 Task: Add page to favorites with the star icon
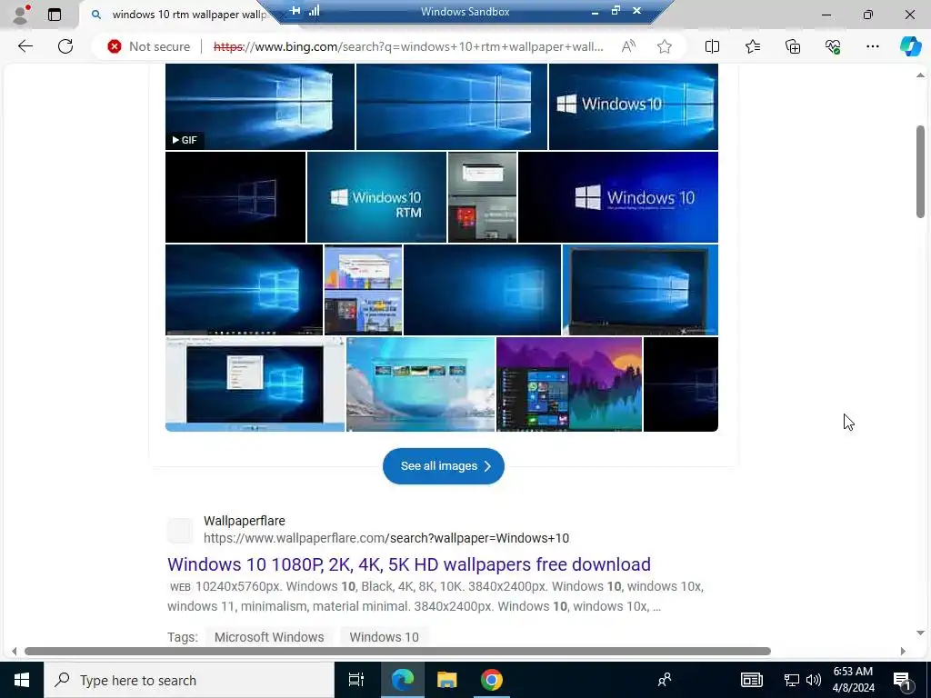click(665, 46)
